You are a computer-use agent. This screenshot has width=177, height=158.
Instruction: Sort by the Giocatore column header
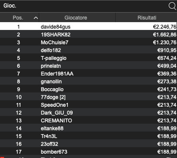coord(77,18)
